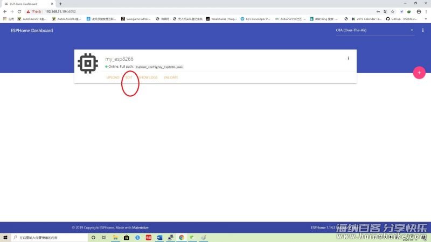
Task: Click UPLOAD on the my_esp8266 card
Action: tap(113, 77)
